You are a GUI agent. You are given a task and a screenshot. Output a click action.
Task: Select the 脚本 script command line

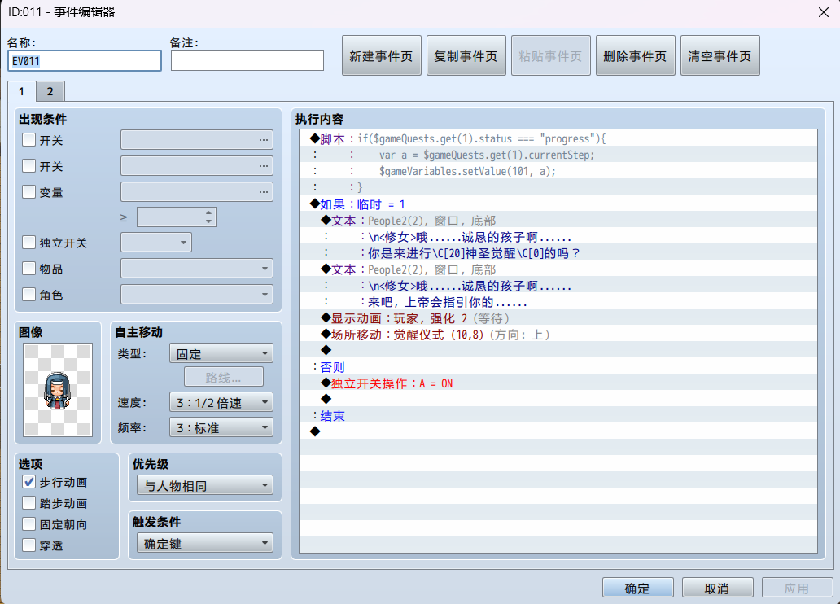[558, 139]
